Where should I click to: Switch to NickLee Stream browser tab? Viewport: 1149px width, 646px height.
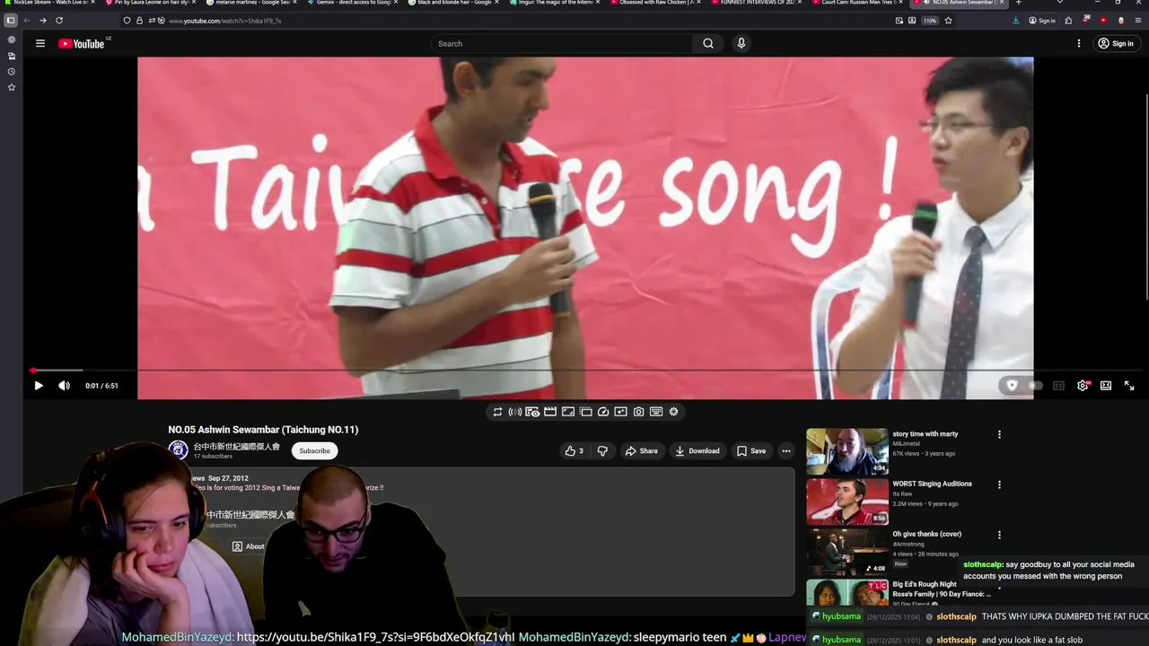(x=50, y=3)
